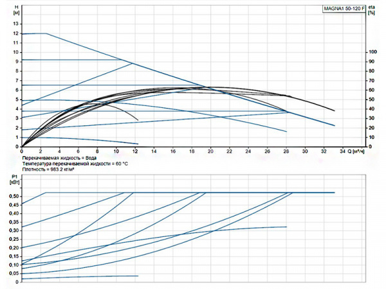Click the 10 tick on the eta axis
Image resolution: width=386 pixels, height=289 pixels.
[x=369, y=137]
